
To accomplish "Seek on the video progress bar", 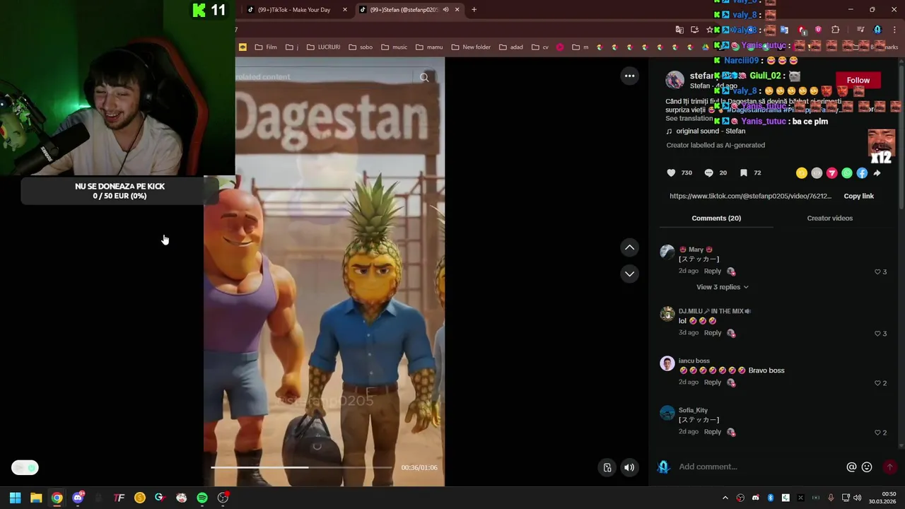I will click(x=301, y=467).
